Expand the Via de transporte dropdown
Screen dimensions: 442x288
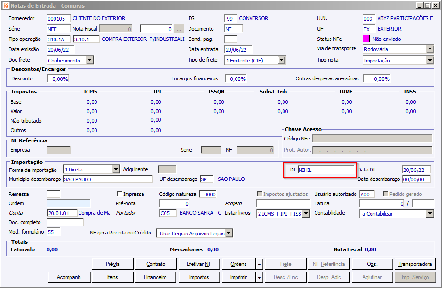tap(430, 49)
